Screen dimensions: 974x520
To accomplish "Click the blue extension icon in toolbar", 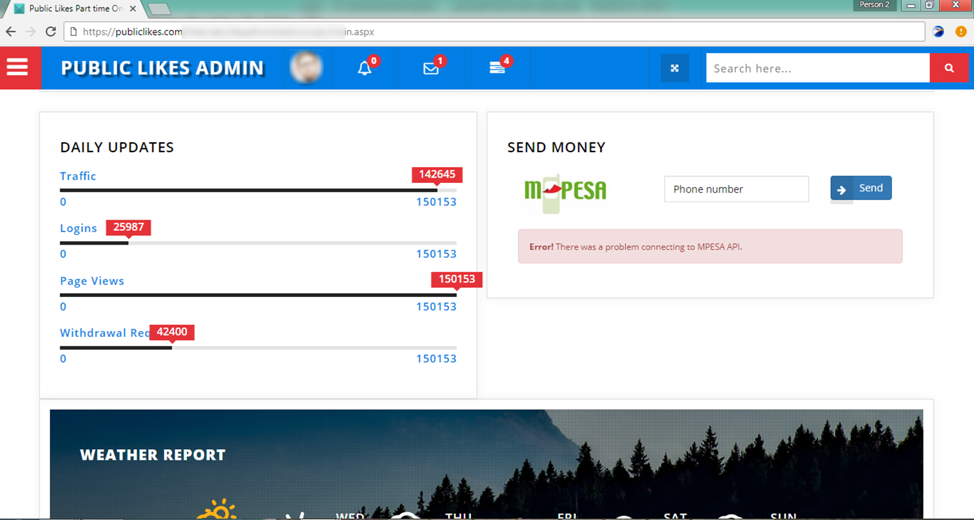I will coord(939,31).
